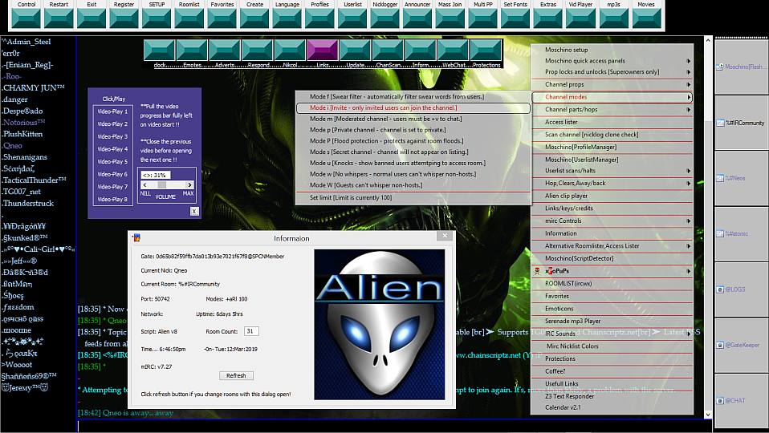Play Video-Play 3 in the video panel
Image resolution: width=769 pixels, height=433 pixels.
pyautogui.click(x=112, y=136)
